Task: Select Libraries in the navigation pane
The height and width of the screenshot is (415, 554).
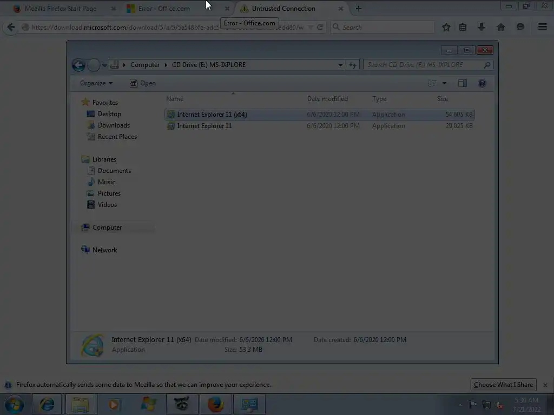Action: [104, 159]
